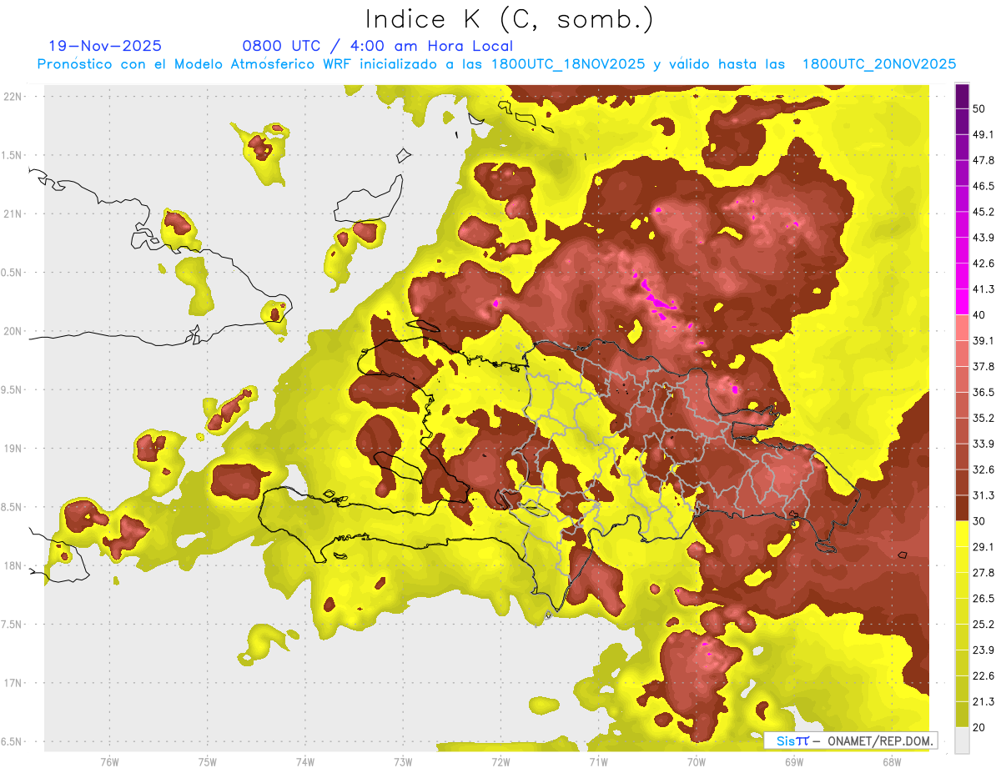Click the "40" colorbar label
The image size is (1001, 773).
click(x=979, y=314)
